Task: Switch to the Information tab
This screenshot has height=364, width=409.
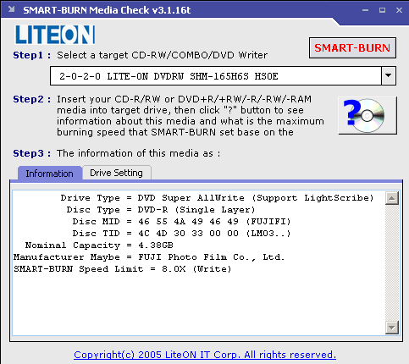Action: click(x=50, y=174)
